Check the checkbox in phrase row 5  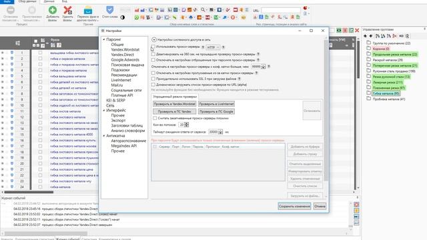click(x=40, y=76)
